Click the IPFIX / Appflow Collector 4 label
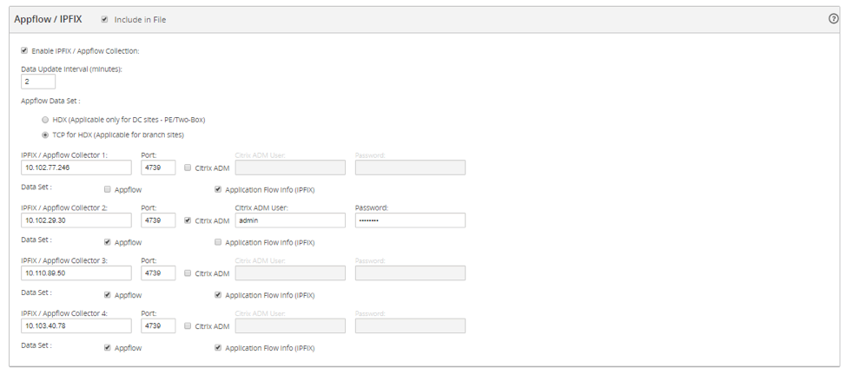 tap(64, 313)
